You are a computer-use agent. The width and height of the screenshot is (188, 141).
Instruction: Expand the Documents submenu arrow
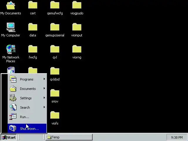point(44,88)
